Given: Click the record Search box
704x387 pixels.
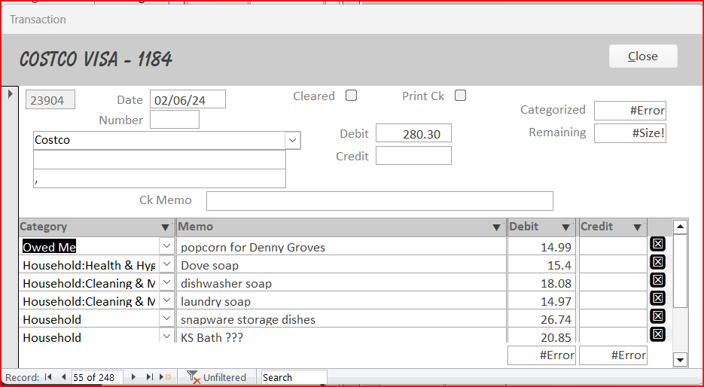Looking at the screenshot, I should [294, 377].
